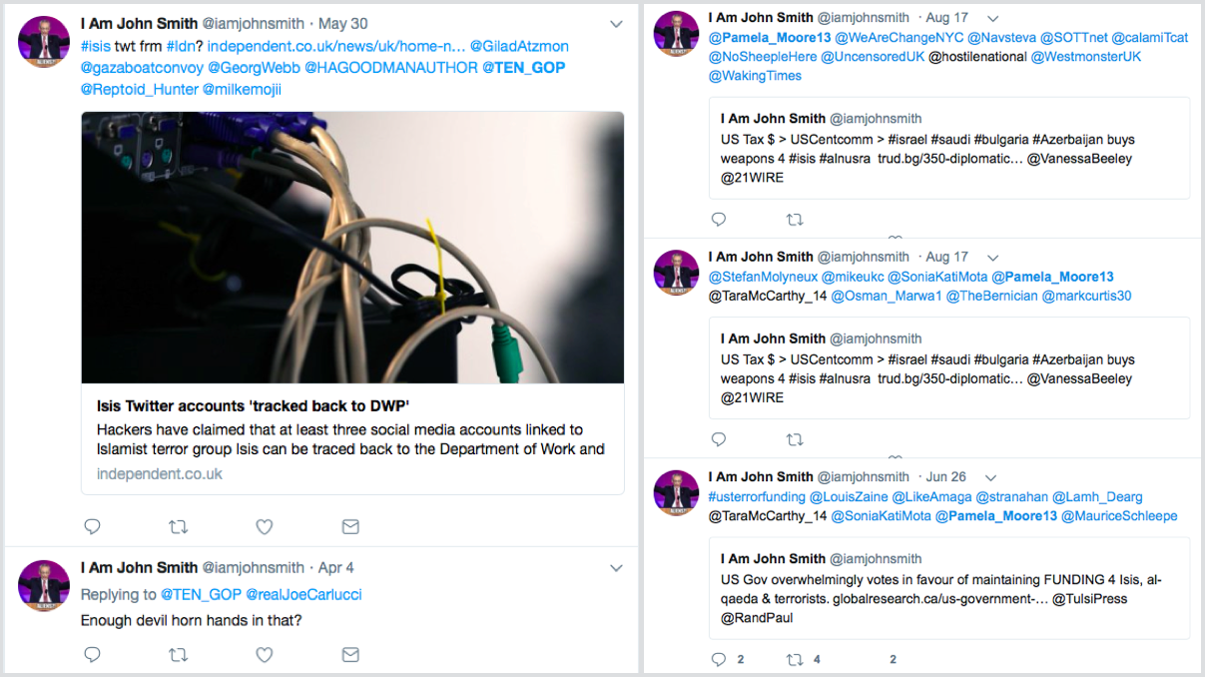Send the May 30 tweet via direct message
This screenshot has width=1205, height=677.
pos(350,525)
